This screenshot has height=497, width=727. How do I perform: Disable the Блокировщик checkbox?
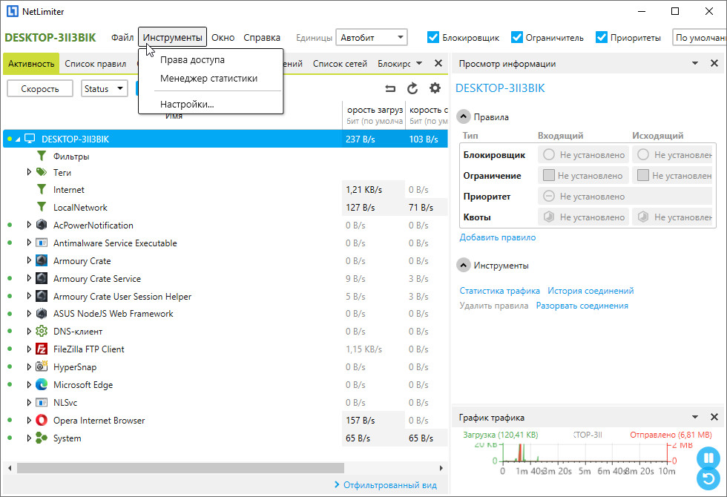(x=433, y=37)
